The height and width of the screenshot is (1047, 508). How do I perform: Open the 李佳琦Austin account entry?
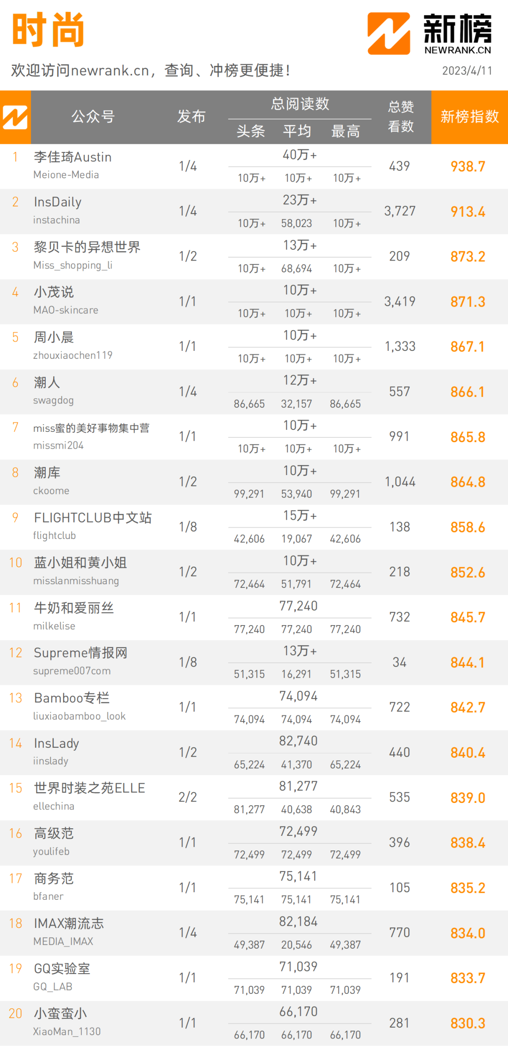[x=72, y=157]
